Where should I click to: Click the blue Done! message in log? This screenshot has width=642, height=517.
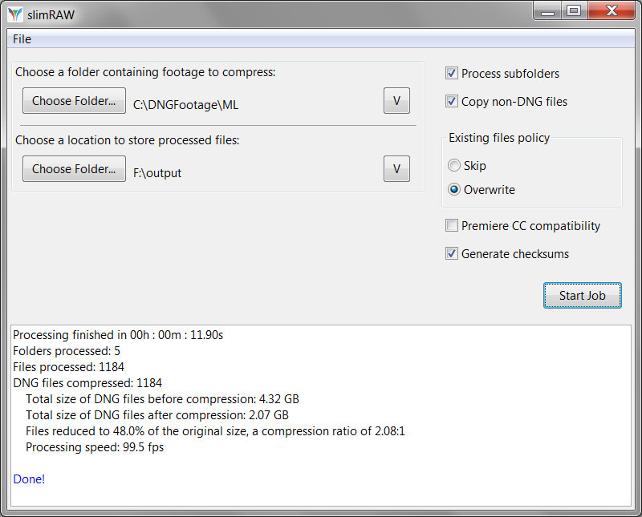tap(29, 479)
